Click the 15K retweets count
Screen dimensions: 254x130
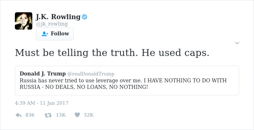tap(61, 115)
